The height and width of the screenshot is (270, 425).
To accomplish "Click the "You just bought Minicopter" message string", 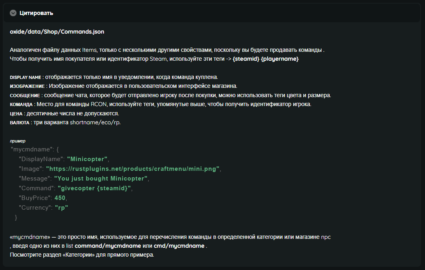I will coord(101,178).
